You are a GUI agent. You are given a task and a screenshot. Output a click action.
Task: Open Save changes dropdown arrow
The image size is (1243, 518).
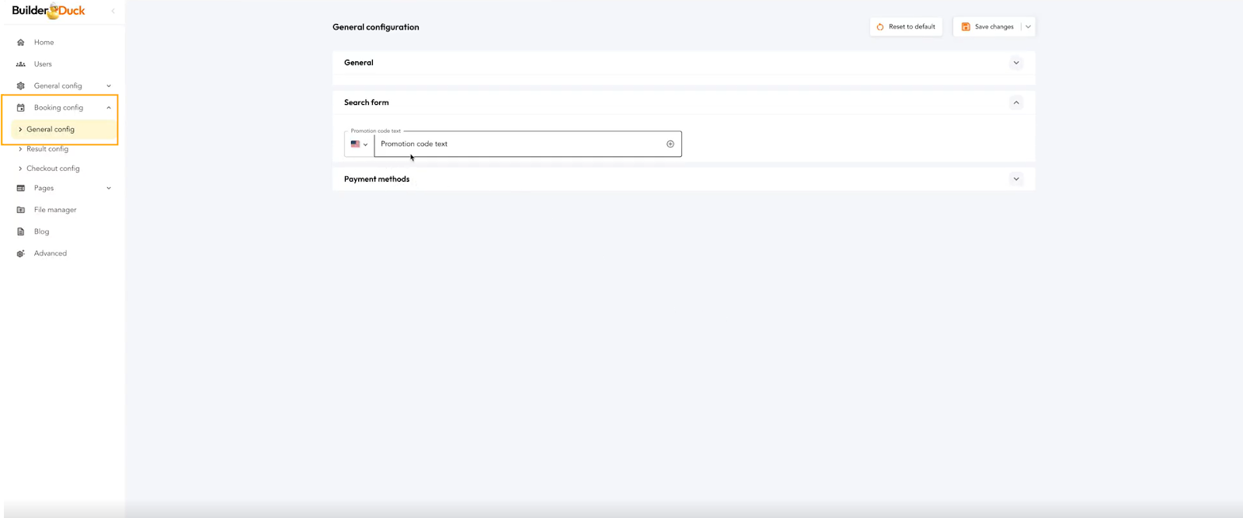1028,26
